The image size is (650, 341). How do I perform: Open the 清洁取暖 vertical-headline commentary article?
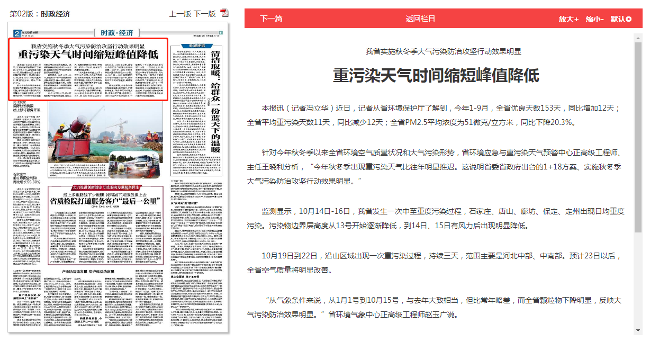pyautogui.click(x=215, y=101)
